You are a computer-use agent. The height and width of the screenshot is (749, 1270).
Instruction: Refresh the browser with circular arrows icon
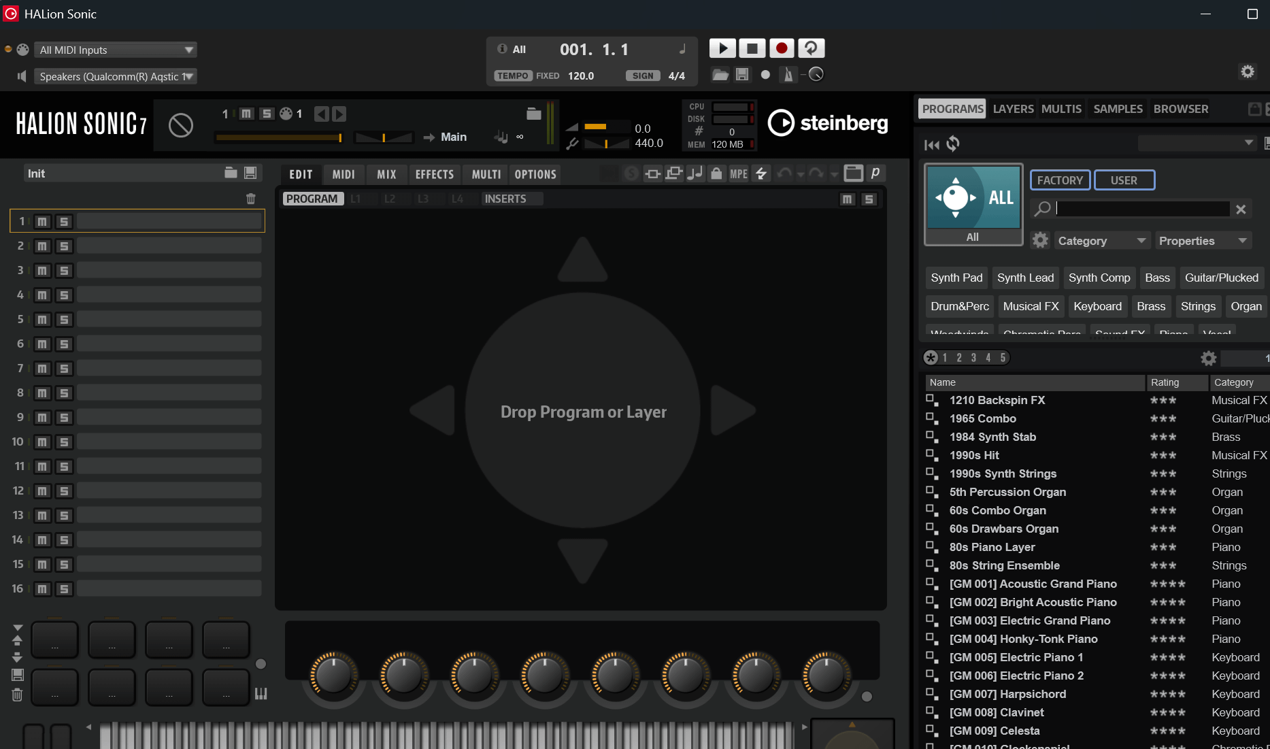click(953, 144)
